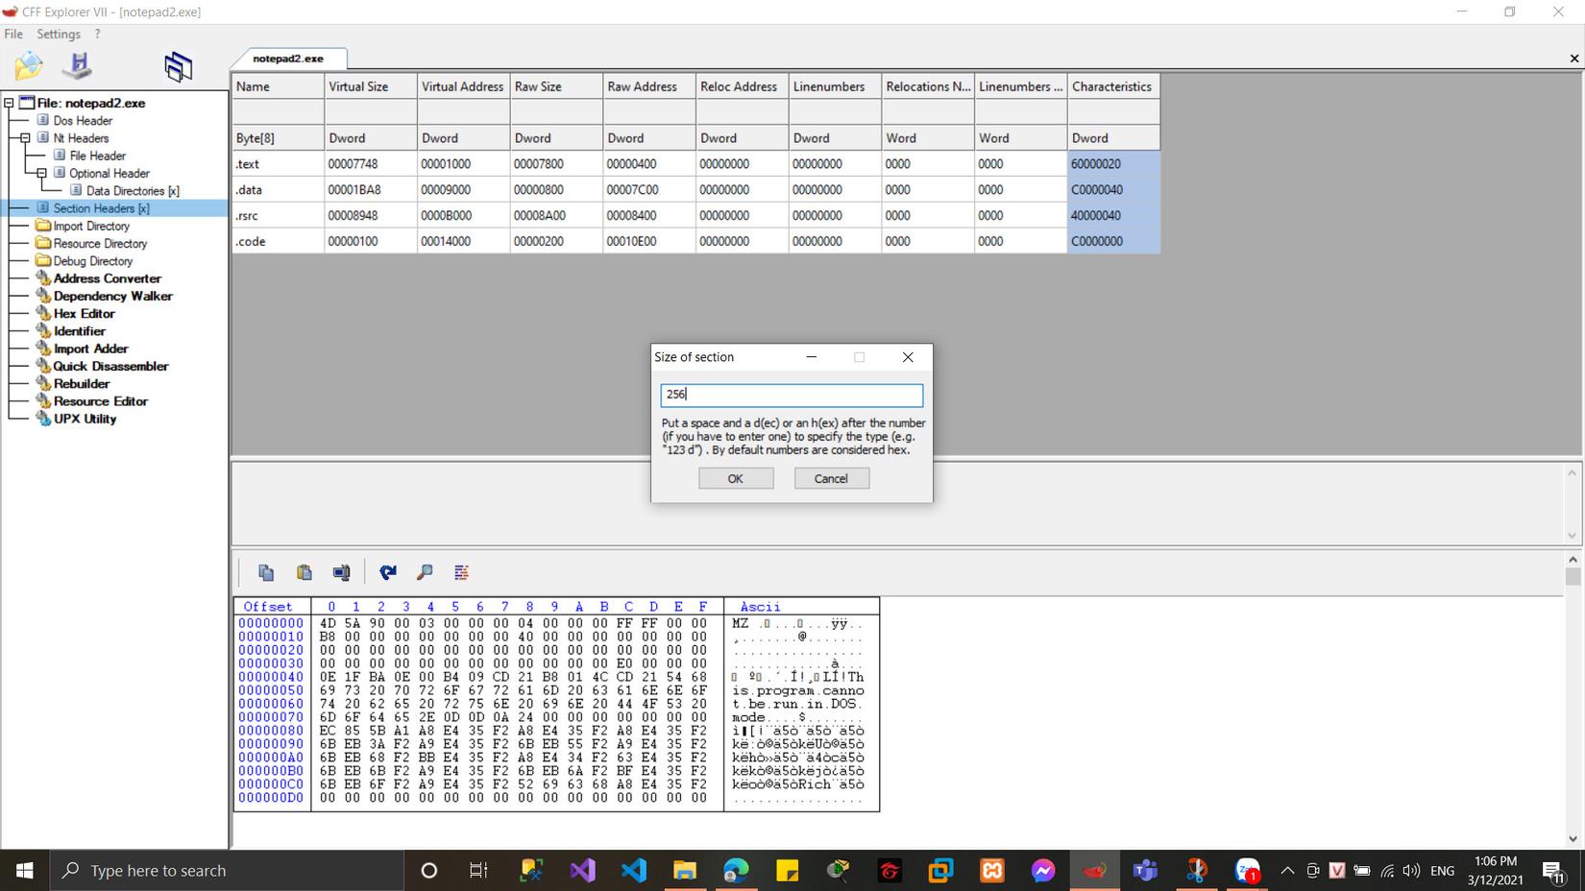Click the CFF Explorer taskbar icon
The width and height of the screenshot is (1585, 891).
click(x=1094, y=871)
